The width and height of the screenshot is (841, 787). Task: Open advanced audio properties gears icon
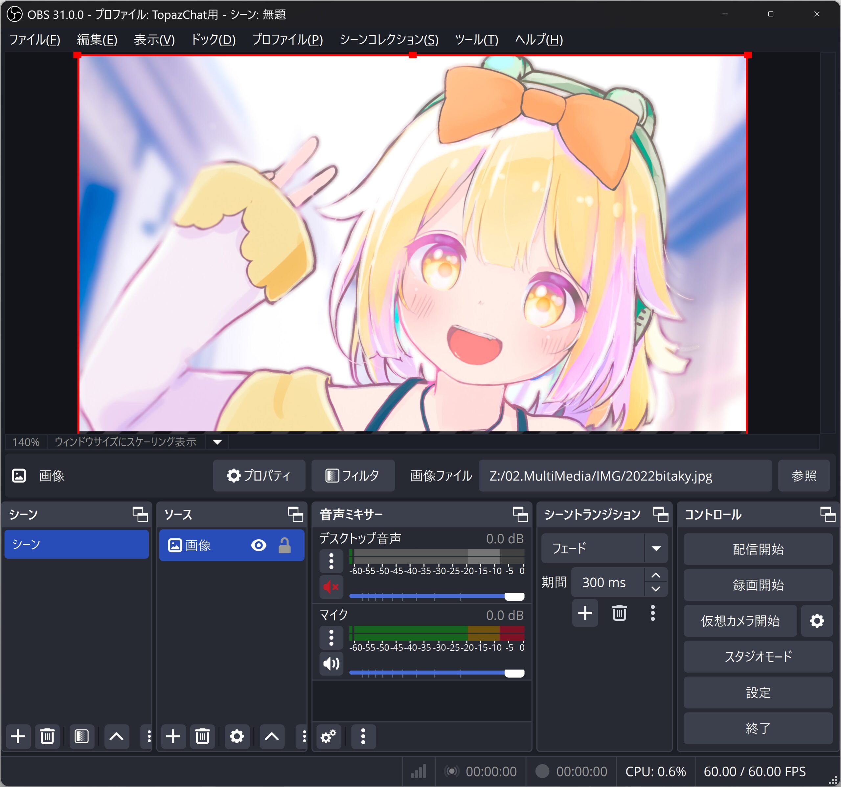(329, 736)
